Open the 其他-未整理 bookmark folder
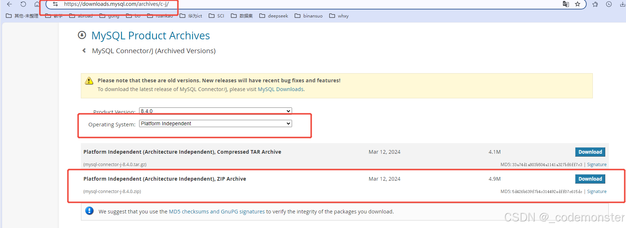This screenshot has height=228, width=626. coord(22,16)
